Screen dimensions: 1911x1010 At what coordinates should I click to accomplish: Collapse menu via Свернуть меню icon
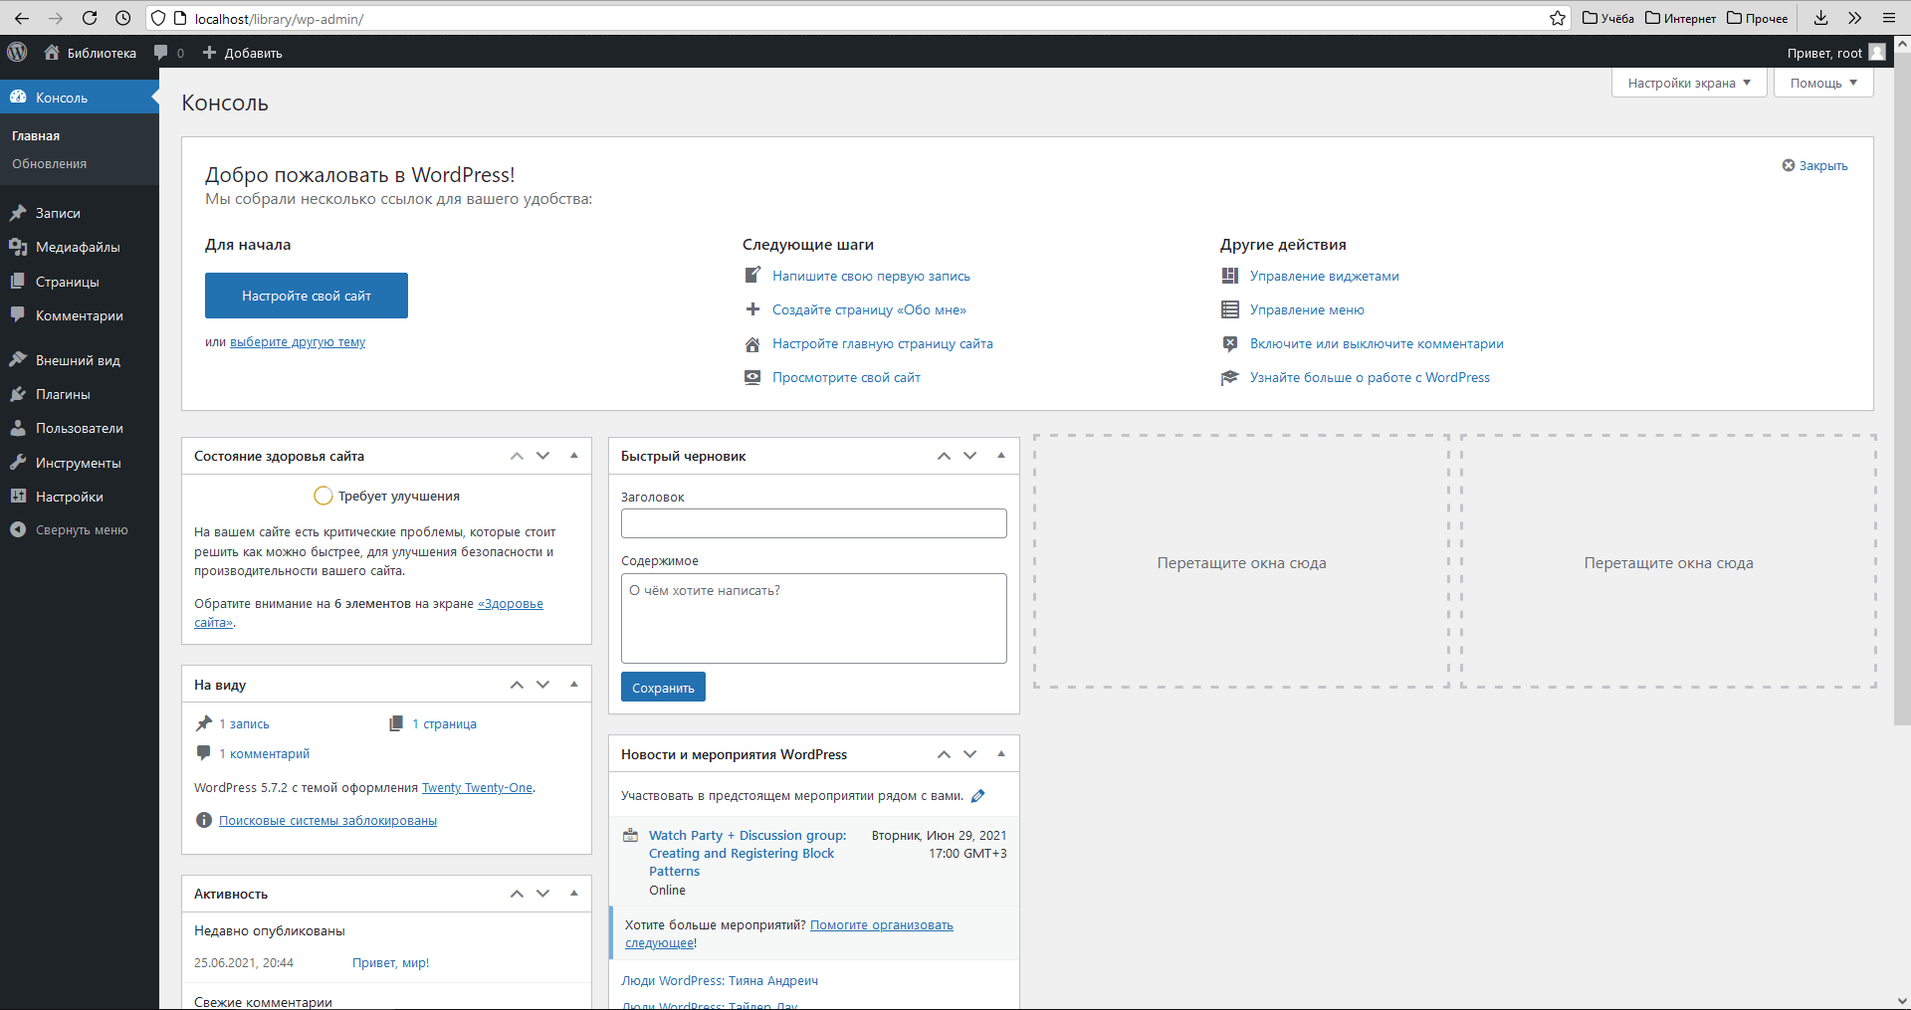pos(18,530)
